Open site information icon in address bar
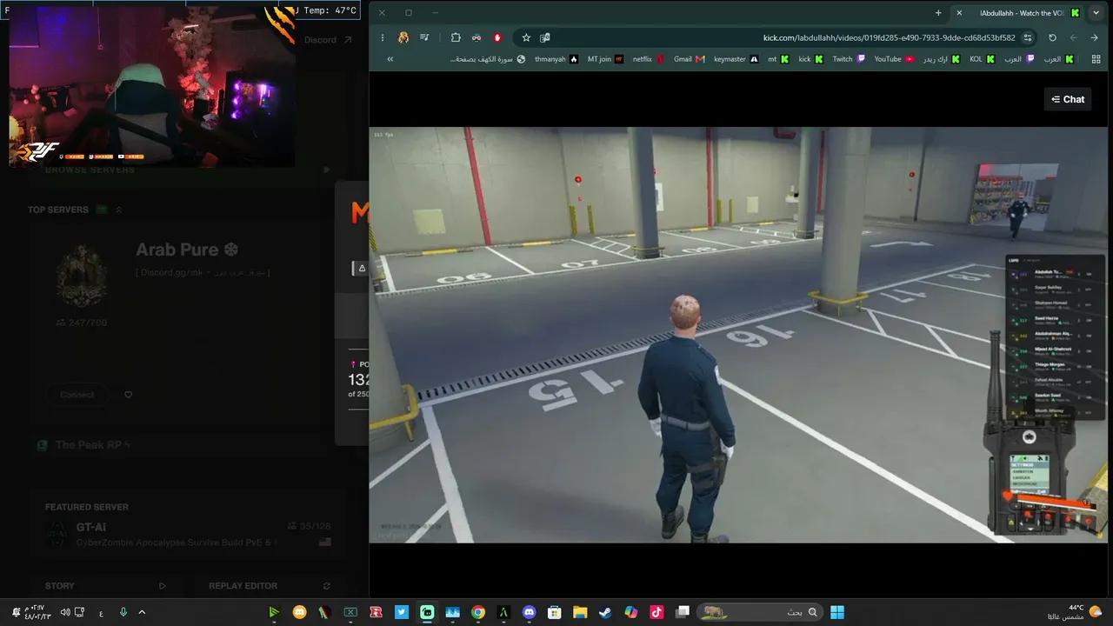 (x=1028, y=37)
